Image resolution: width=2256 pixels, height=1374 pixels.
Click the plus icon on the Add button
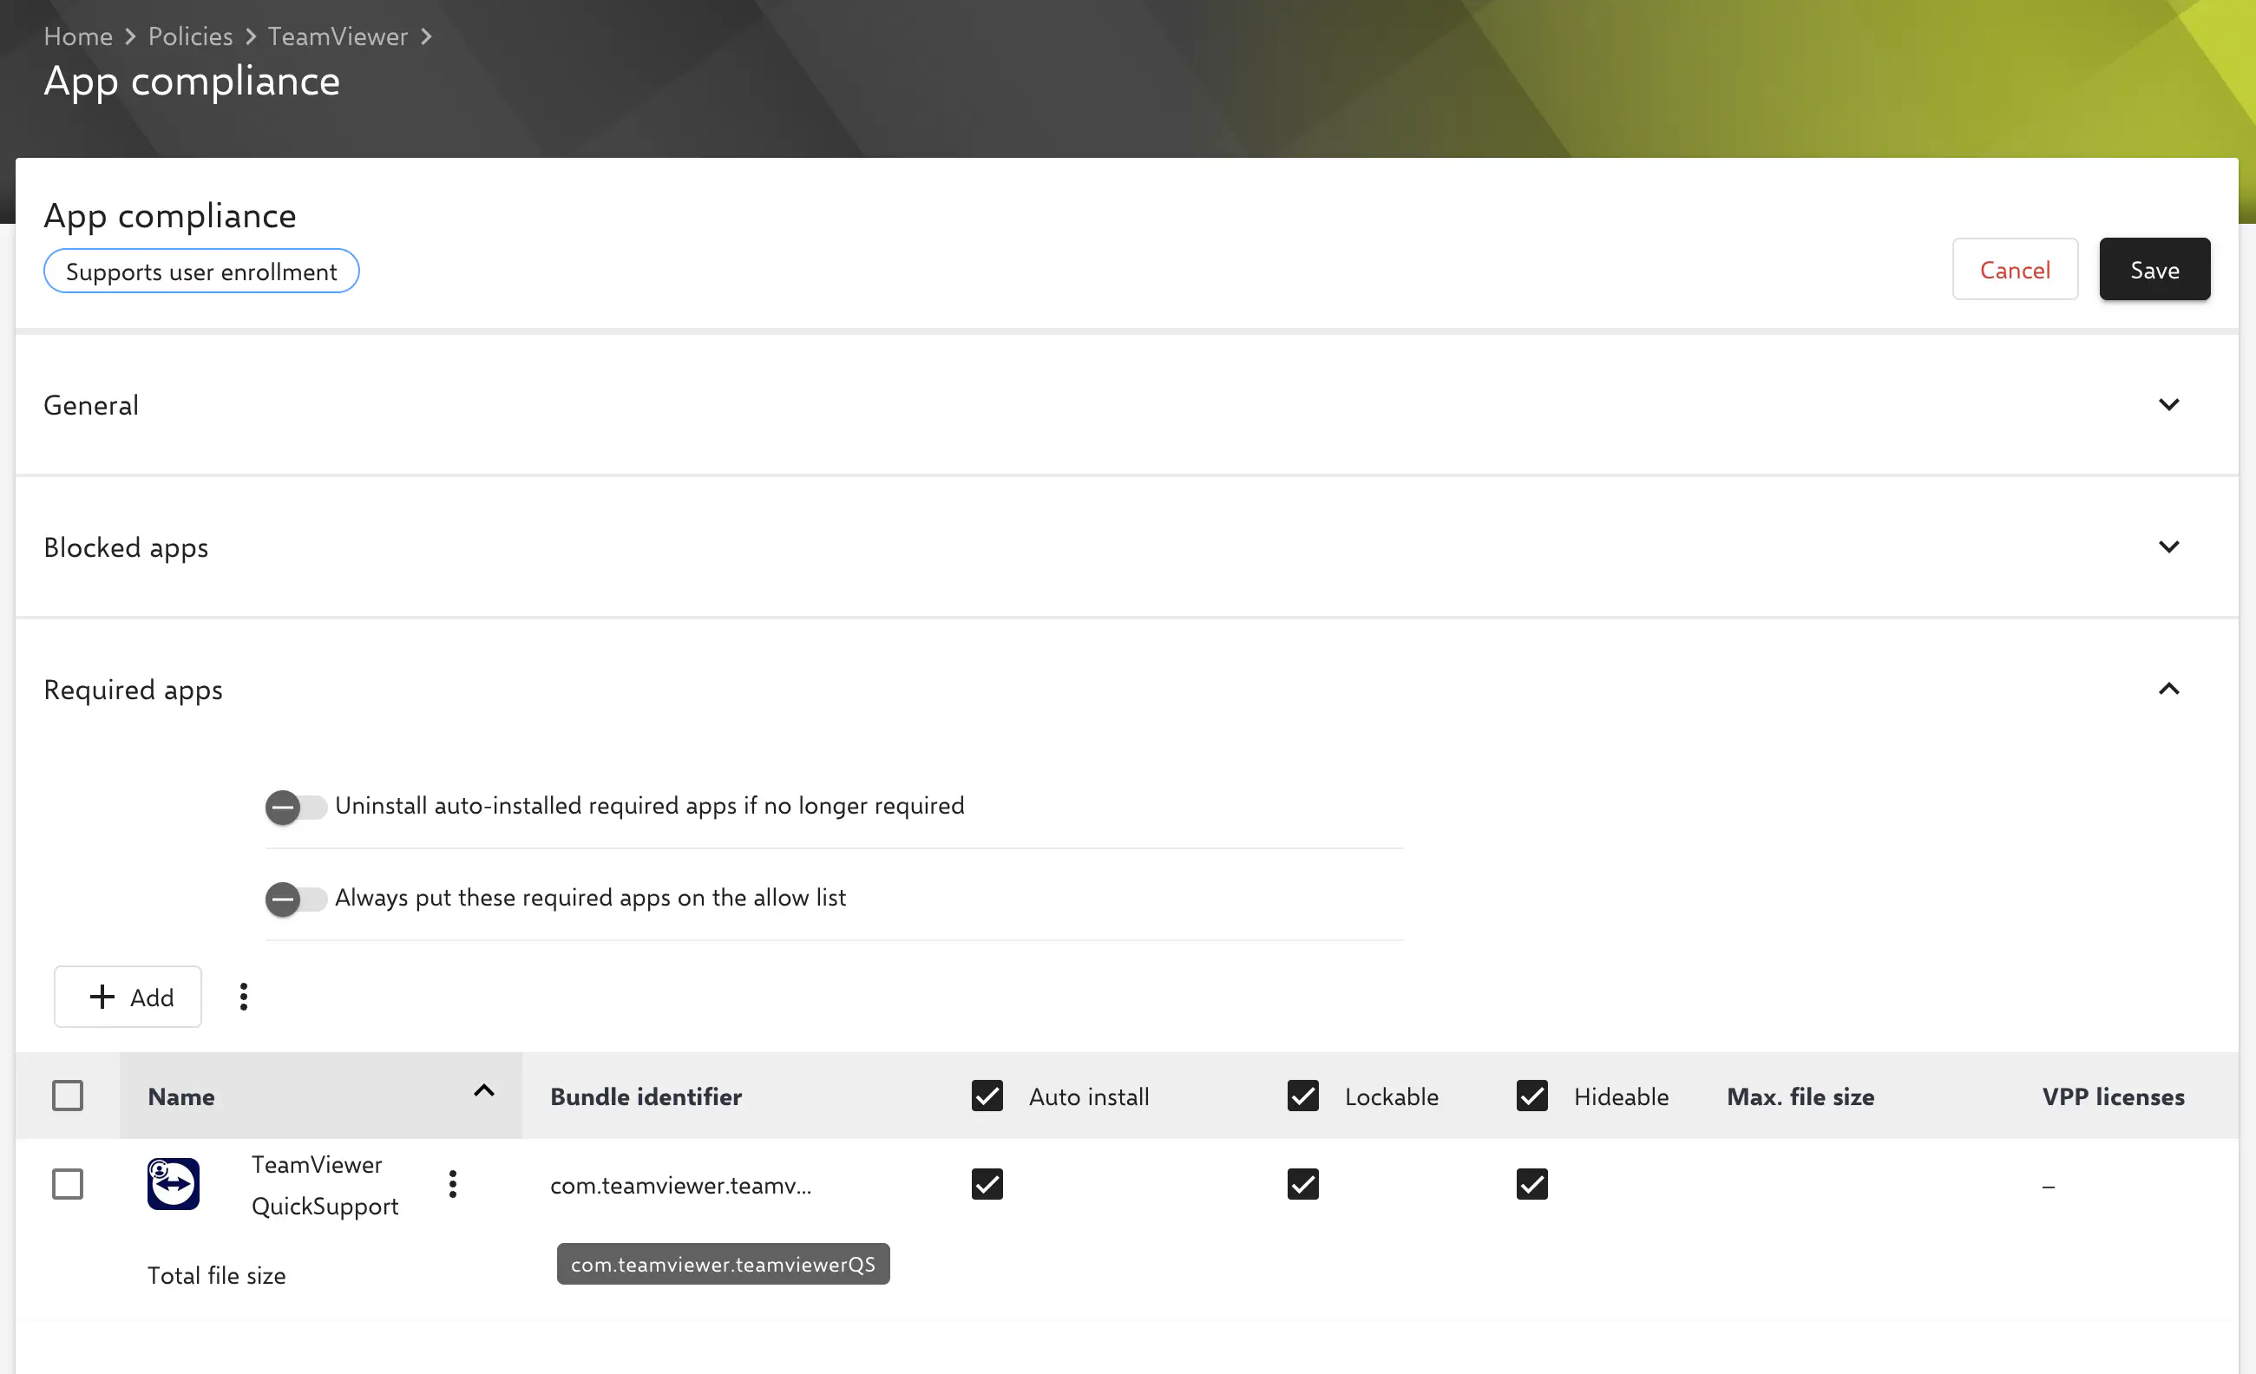(102, 996)
